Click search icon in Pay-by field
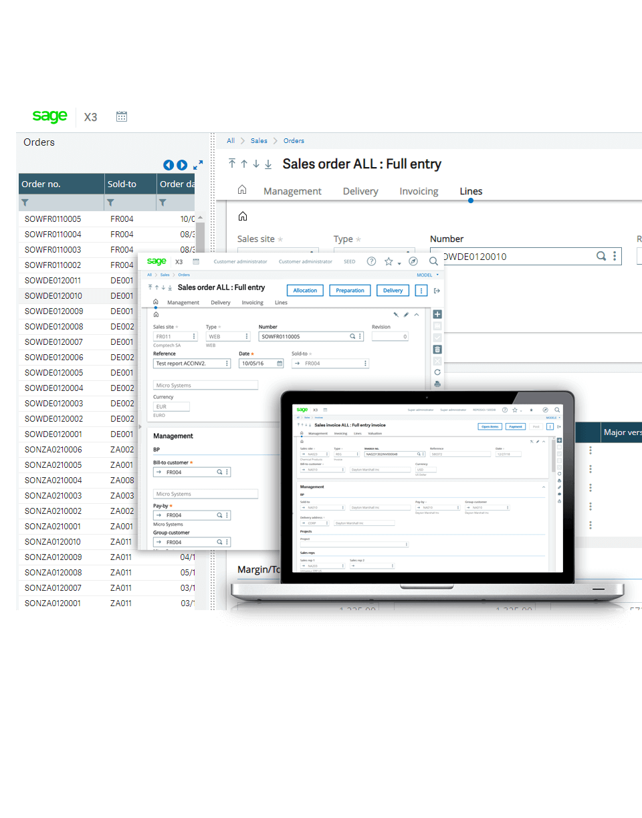The width and height of the screenshot is (642, 818). 219,515
